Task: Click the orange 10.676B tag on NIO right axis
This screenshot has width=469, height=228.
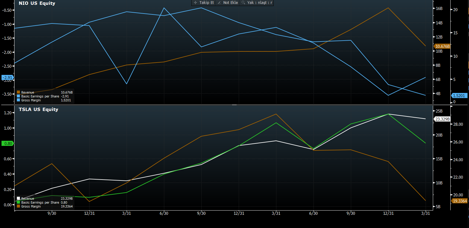Action: point(442,46)
